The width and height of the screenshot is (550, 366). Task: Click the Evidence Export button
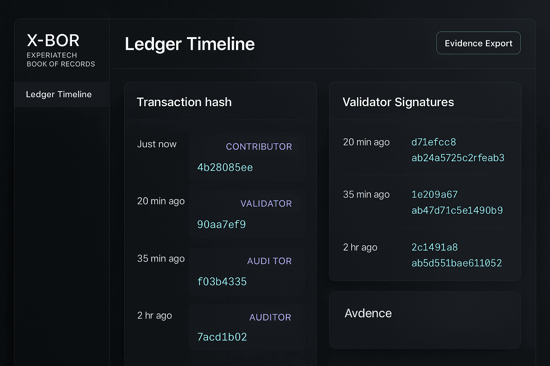point(478,43)
